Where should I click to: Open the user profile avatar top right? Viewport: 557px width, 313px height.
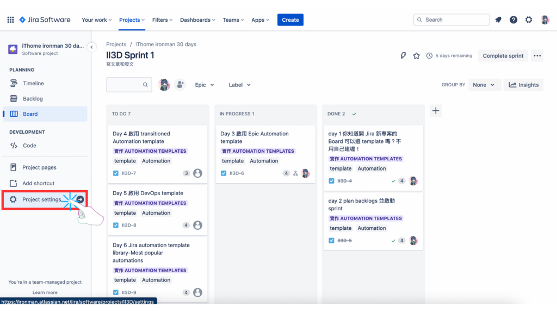[544, 20]
